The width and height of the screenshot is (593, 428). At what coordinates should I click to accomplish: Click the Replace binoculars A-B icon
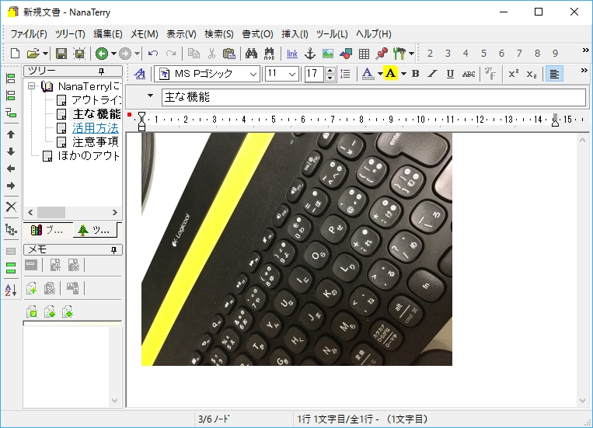(x=269, y=54)
